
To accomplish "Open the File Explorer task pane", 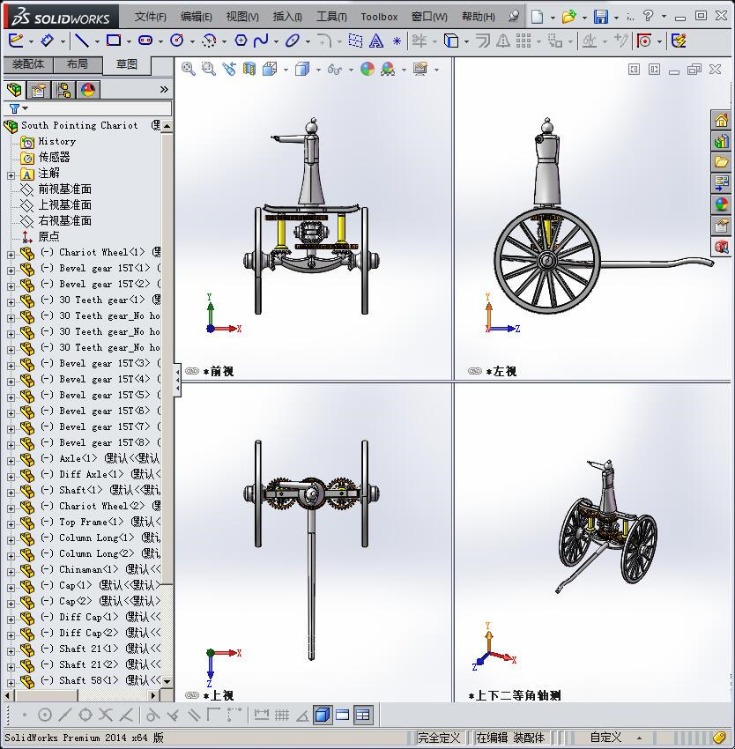I will tap(722, 162).
